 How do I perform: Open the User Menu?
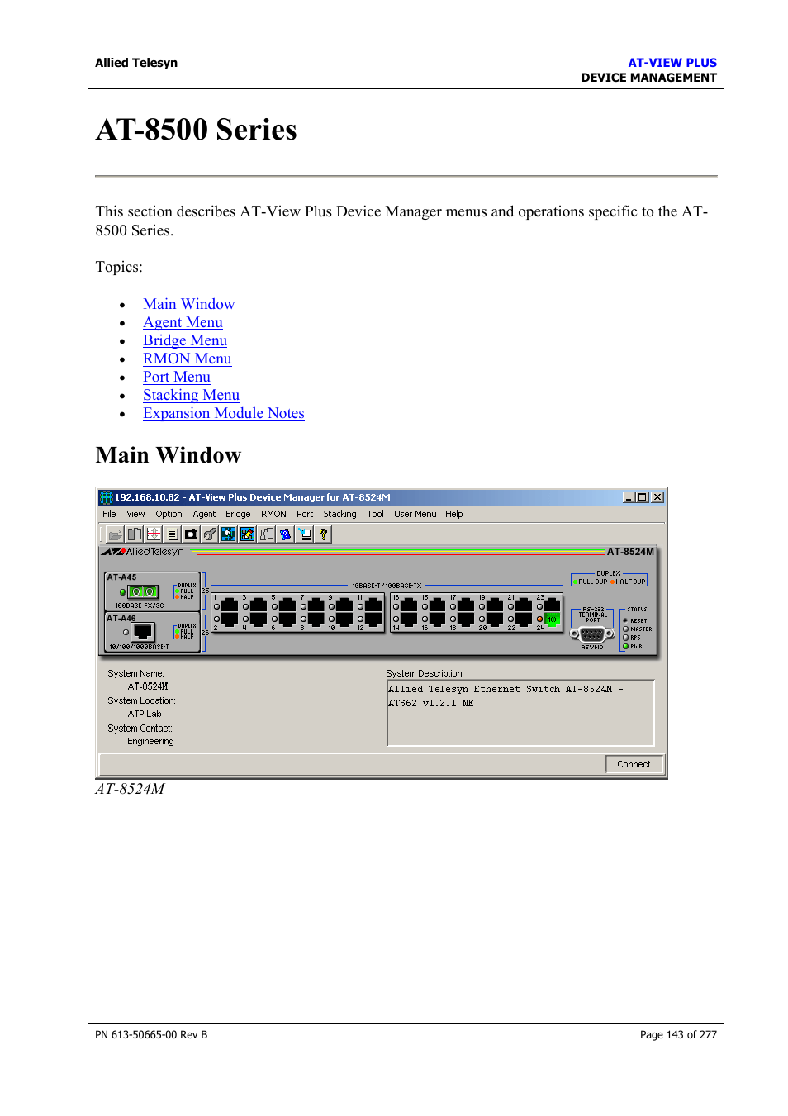(x=415, y=514)
